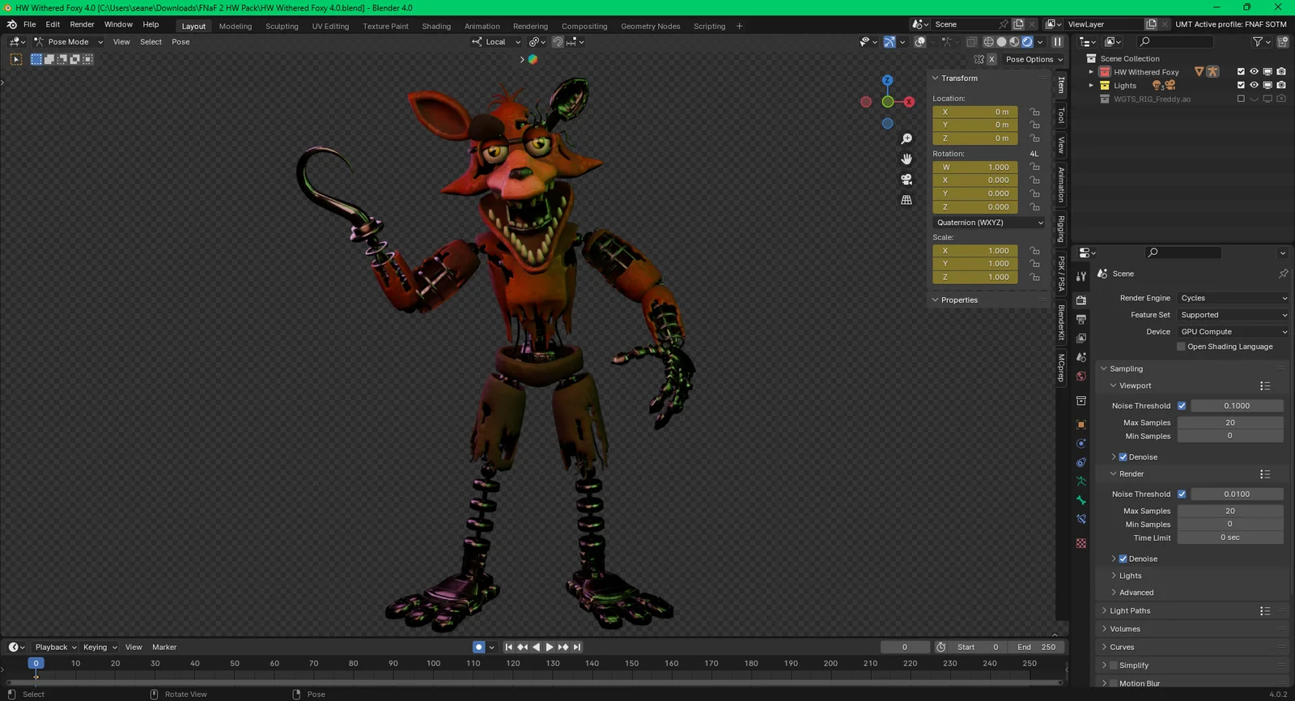
Task: Open the Pose Options dropdown
Action: click(x=1034, y=59)
